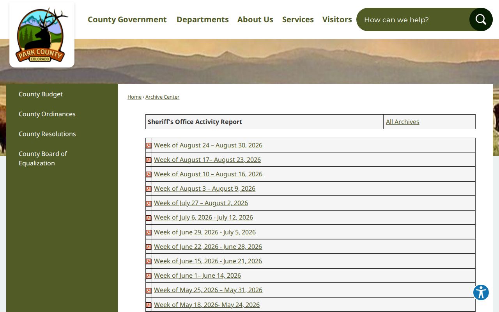Screen dimensions: 499x312
Task: Click PDF icon for August 24 – August 30 report
Action: [149, 145]
